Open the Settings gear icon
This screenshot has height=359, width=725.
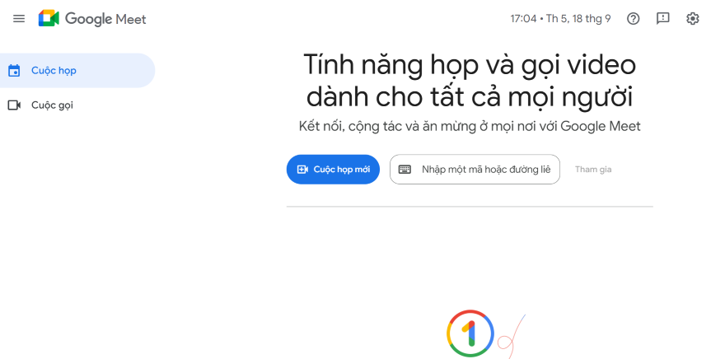click(692, 18)
